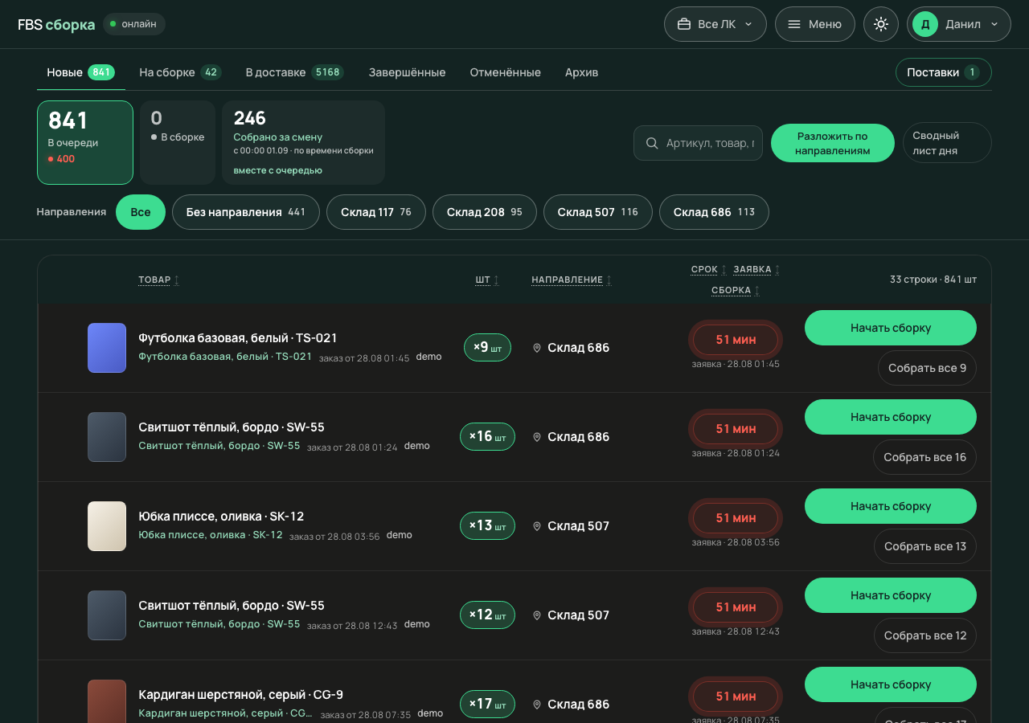Open the Данил user dropdown chevron
Image resolution: width=1029 pixels, height=723 pixels.
(994, 24)
